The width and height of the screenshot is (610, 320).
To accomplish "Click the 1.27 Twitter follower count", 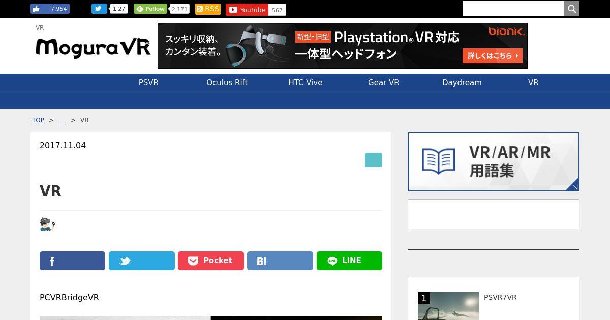I will (119, 9).
